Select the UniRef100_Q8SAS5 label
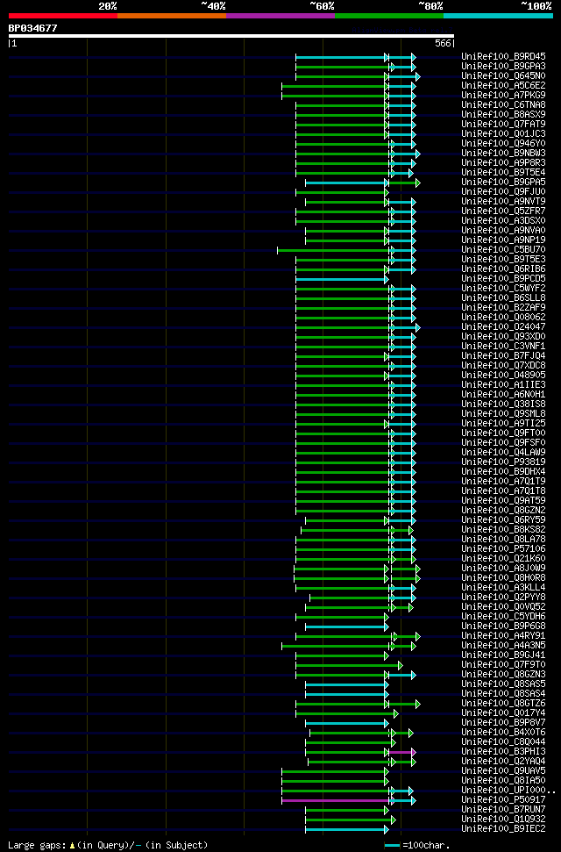Image resolution: width=561 pixels, height=852 pixels. (503, 684)
